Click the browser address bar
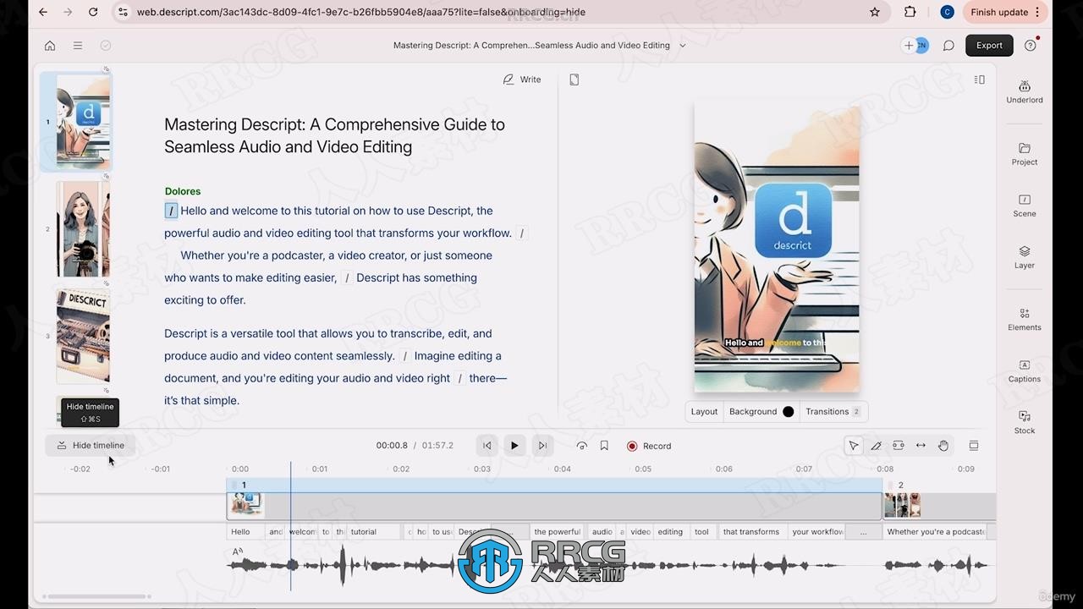The image size is (1083, 609). (x=499, y=12)
